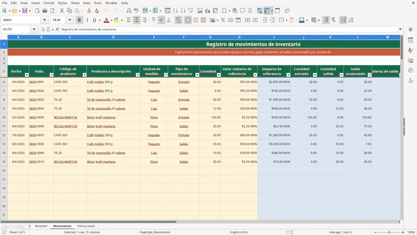Cut selection with the scissors icon
This screenshot has height=235, width=417.
pyautogui.click(x=62, y=11)
